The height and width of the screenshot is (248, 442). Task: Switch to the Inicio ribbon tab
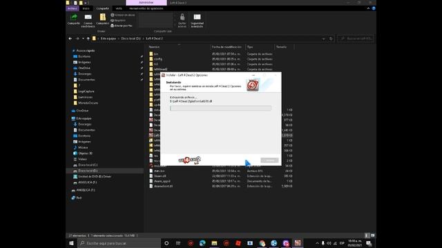pyautogui.click(x=86, y=8)
